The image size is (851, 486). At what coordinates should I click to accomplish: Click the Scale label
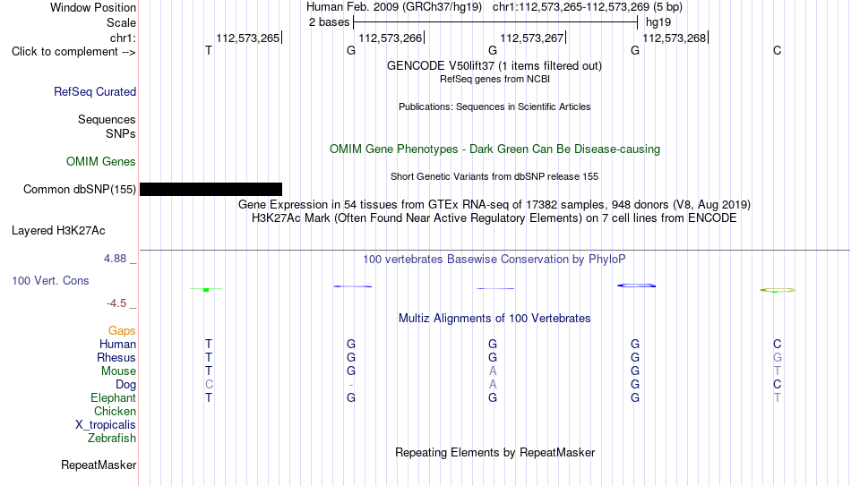point(121,22)
